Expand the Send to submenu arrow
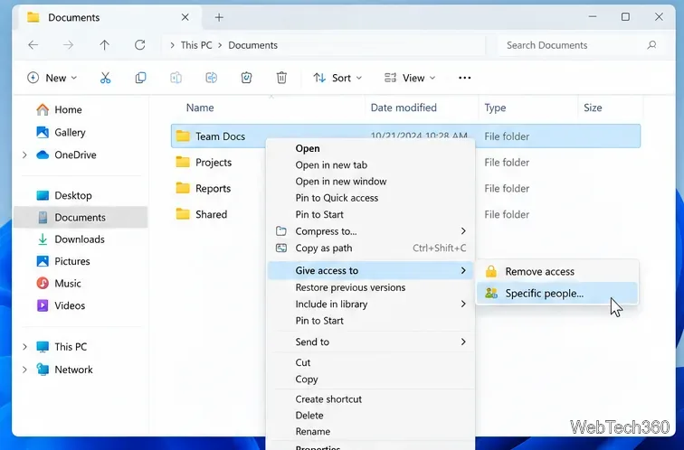 pyautogui.click(x=463, y=342)
